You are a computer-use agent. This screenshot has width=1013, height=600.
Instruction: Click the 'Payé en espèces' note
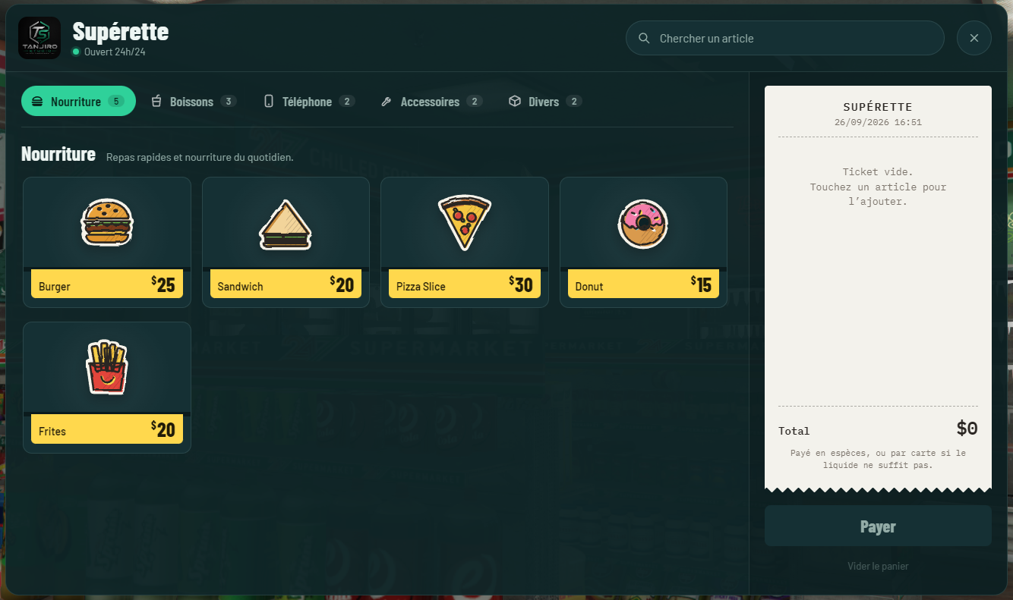[878, 459]
